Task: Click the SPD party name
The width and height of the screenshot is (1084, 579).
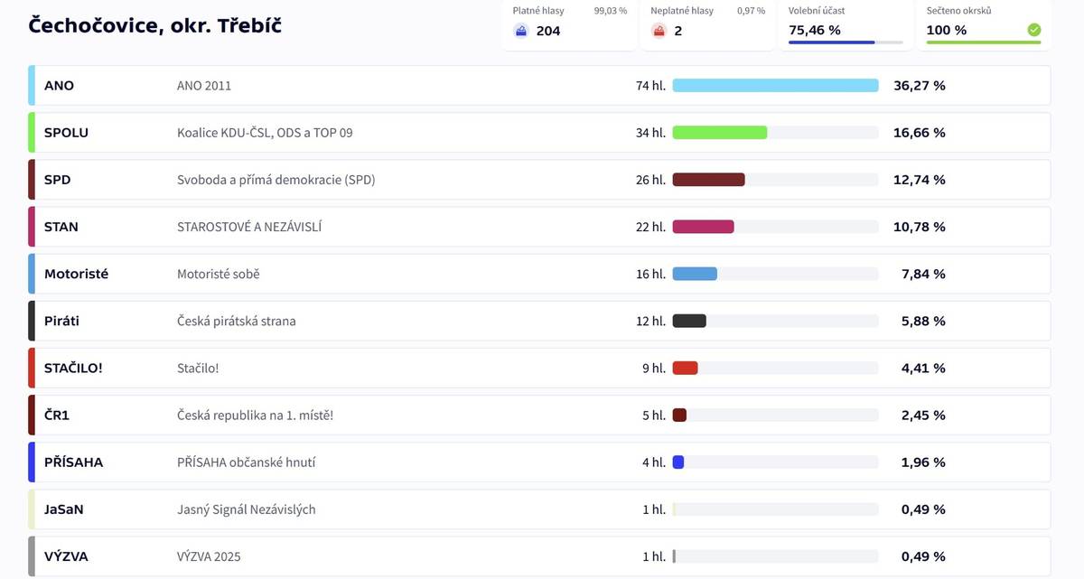Action: [x=58, y=180]
